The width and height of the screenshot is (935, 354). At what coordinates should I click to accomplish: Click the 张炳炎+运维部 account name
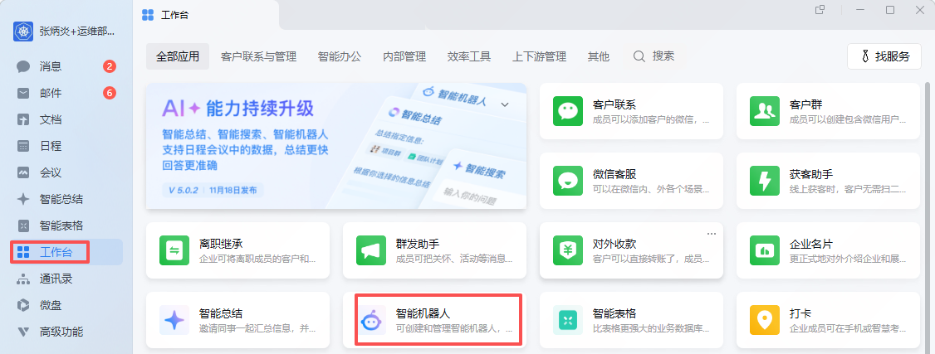[77, 32]
